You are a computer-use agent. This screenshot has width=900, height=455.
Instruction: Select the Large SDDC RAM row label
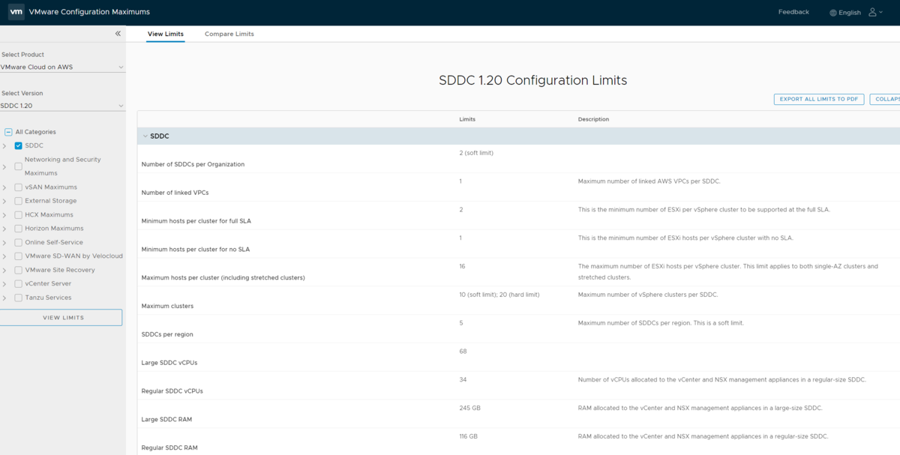pyautogui.click(x=166, y=420)
